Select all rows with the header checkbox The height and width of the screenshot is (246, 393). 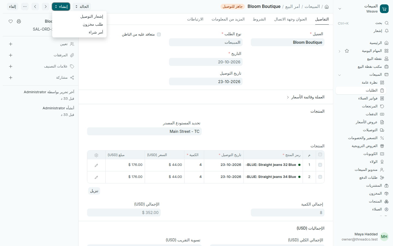320,155
